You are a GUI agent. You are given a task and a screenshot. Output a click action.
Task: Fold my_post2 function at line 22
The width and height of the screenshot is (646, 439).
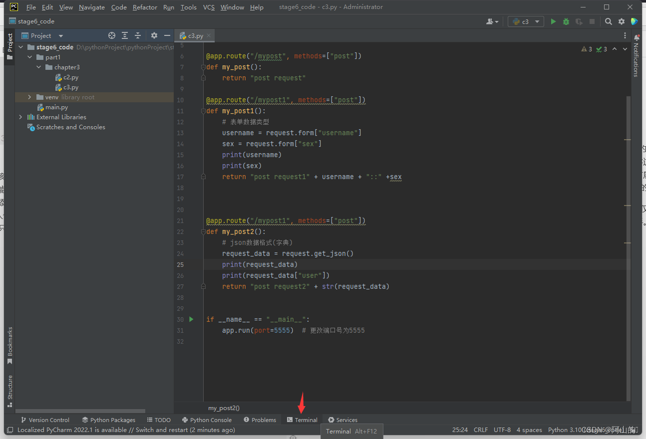tap(203, 231)
